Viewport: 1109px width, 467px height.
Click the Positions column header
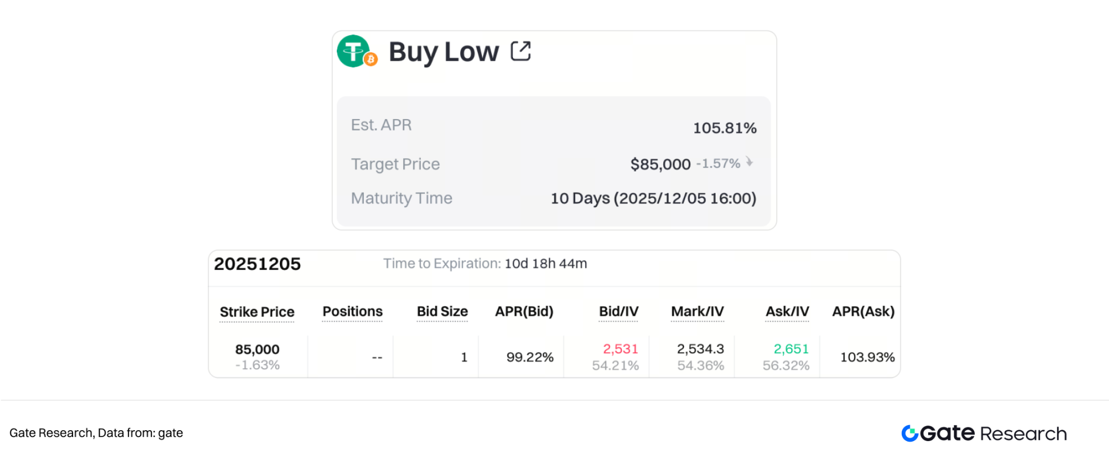(352, 311)
